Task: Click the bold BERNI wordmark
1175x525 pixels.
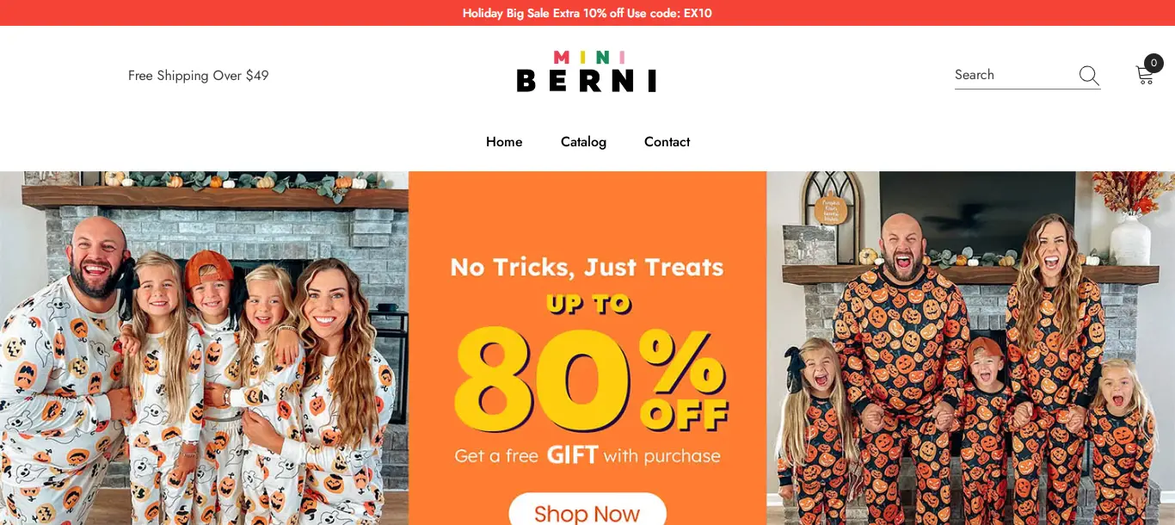Action: point(587,81)
